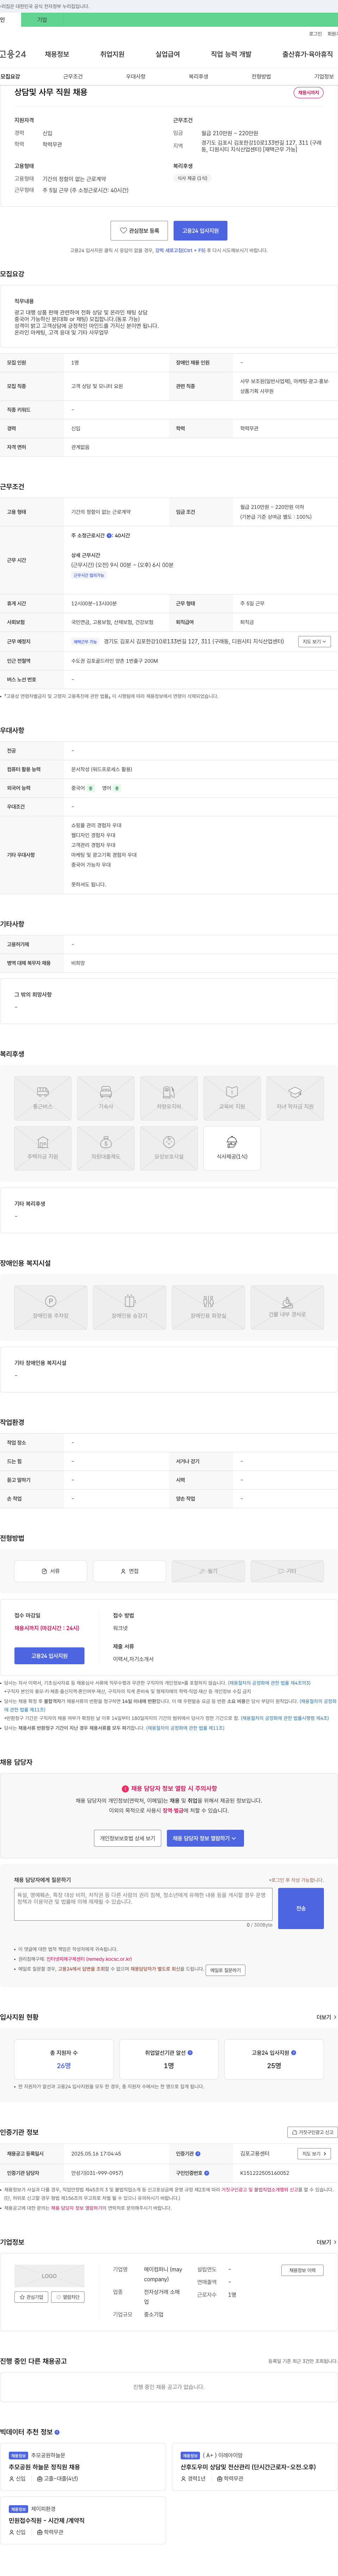
Task: Open the 고용24 home logo
Action: pyautogui.click(x=13, y=54)
